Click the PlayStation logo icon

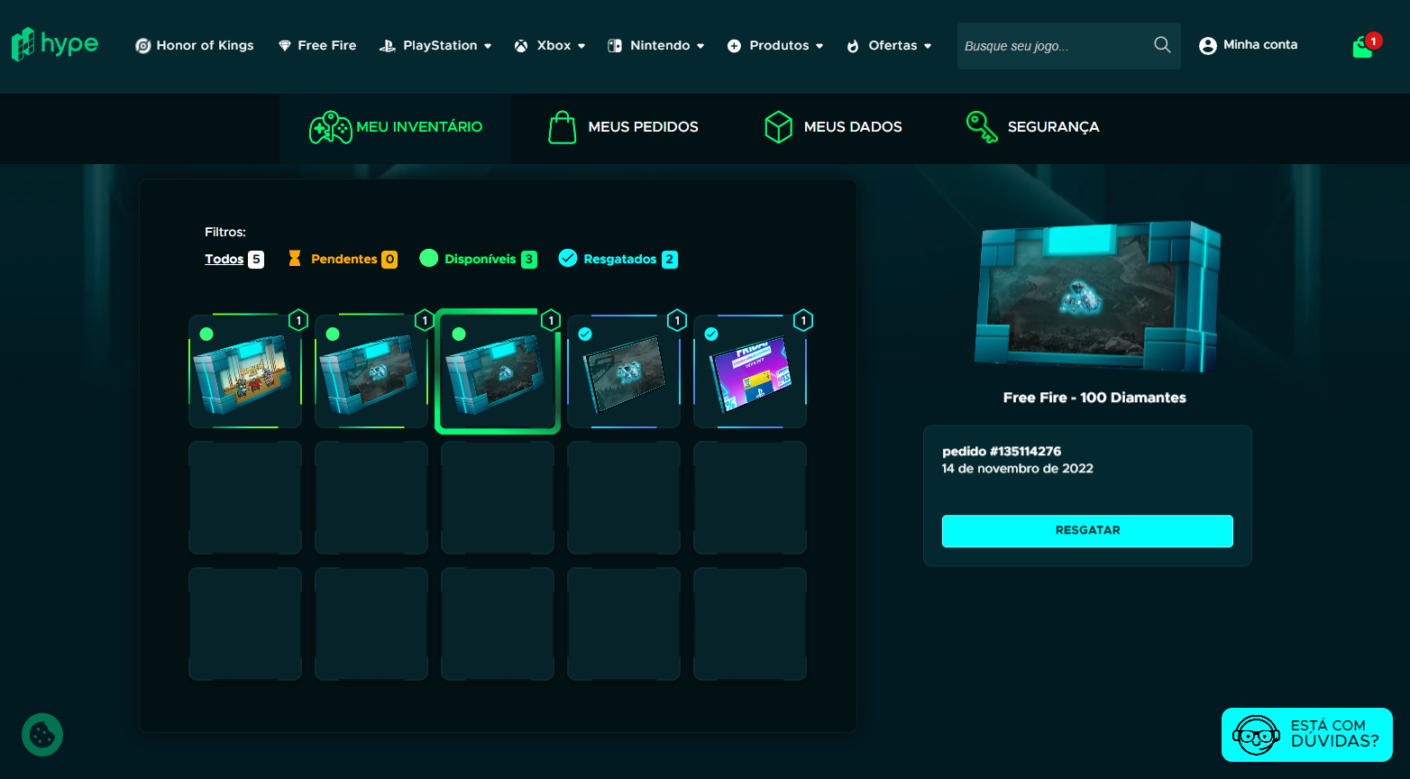click(388, 46)
